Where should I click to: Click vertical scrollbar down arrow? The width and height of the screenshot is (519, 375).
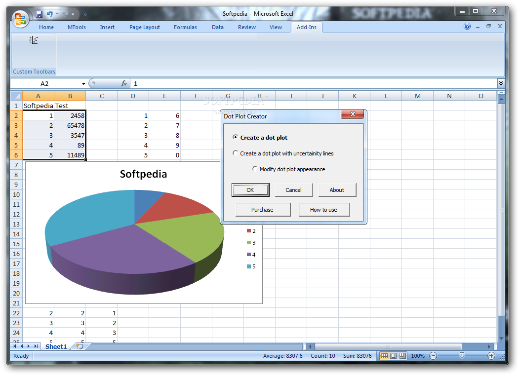point(501,338)
